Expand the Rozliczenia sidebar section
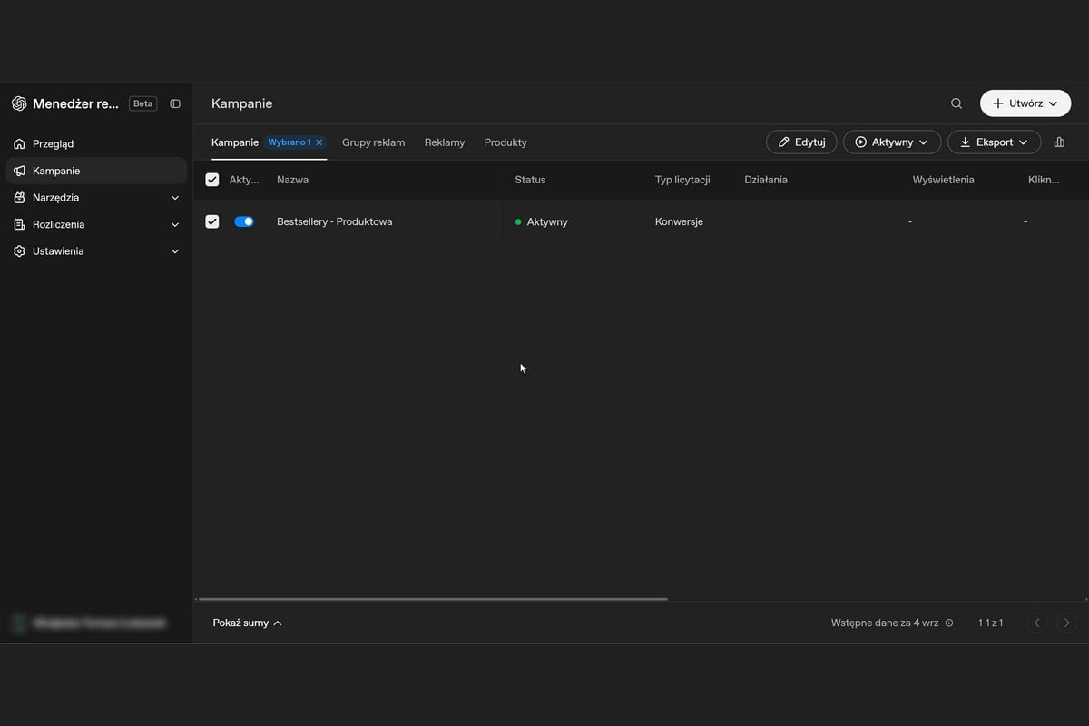The width and height of the screenshot is (1089, 726). pyautogui.click(x=96, y=224)
